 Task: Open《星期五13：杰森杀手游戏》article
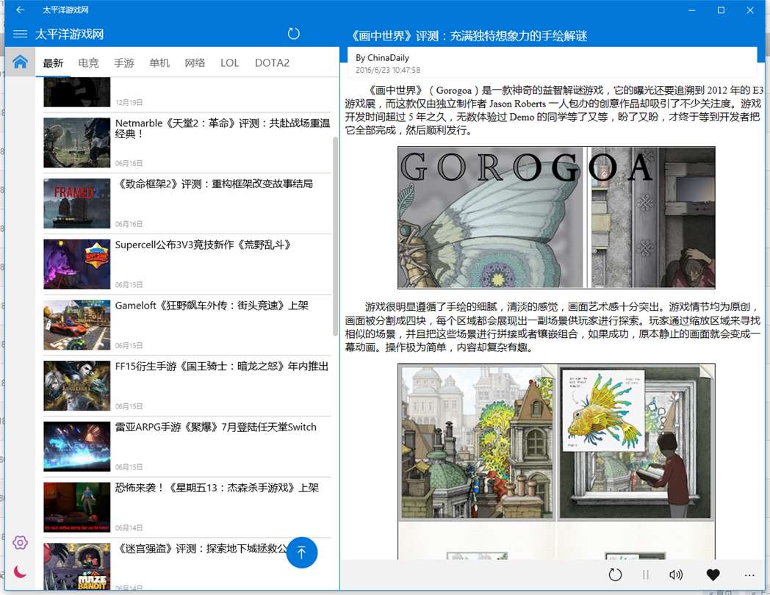[187, 507]
